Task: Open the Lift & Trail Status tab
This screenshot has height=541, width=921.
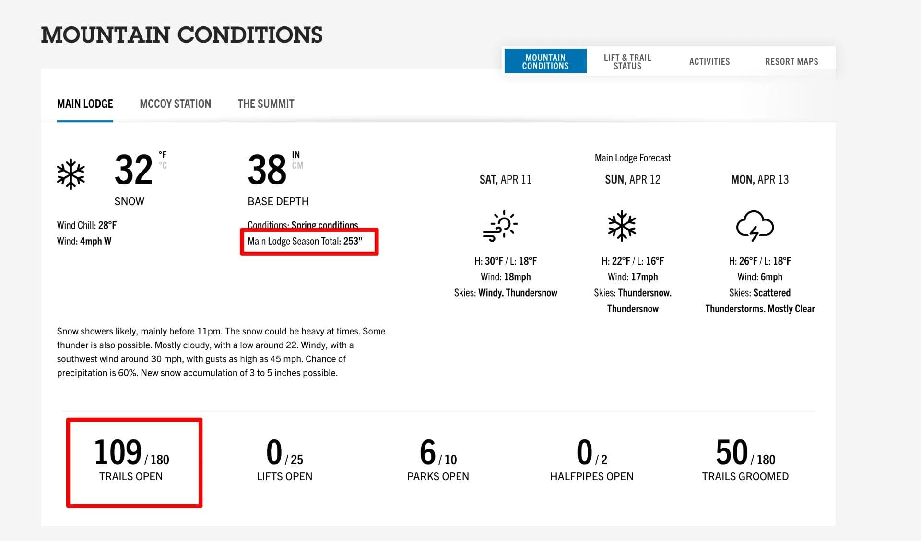Action: (627, 61)
